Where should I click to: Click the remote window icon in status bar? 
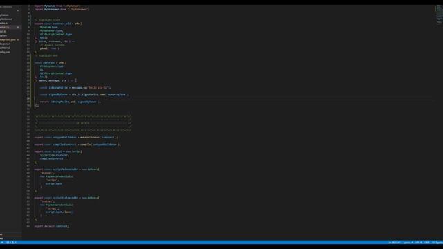(2, 243)
